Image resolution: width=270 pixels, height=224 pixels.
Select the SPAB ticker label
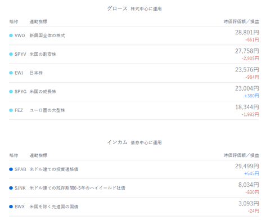coord(20,169)
